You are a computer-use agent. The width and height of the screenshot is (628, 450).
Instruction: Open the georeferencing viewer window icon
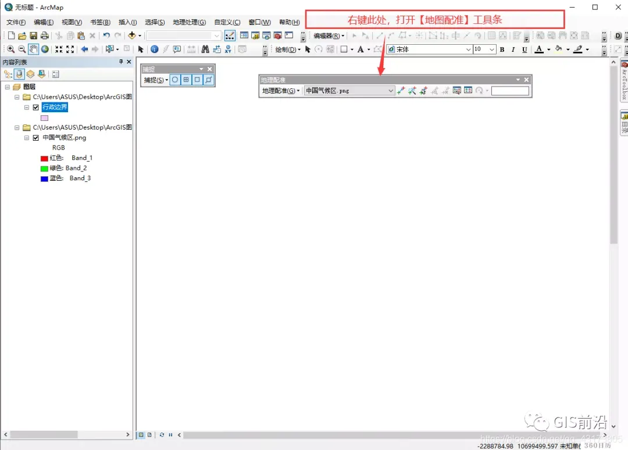point(456,91)
